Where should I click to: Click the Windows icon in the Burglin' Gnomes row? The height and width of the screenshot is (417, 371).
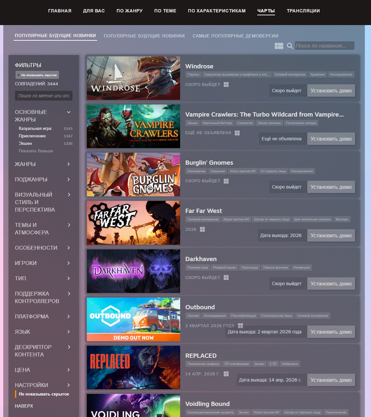pos(226,181)
